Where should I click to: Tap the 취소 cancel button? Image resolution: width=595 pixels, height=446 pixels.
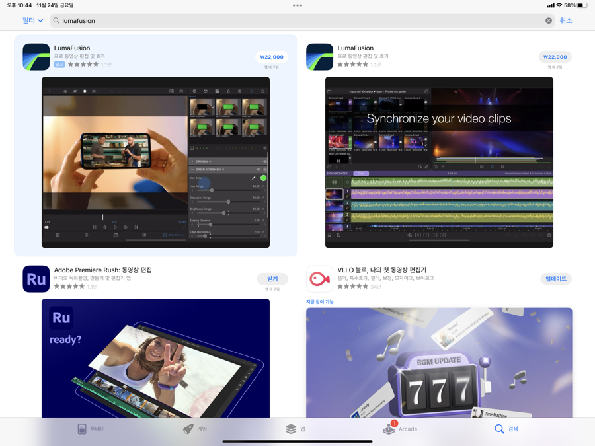pos(565,20)
